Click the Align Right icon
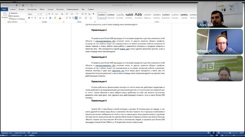 tap(73, 18)
